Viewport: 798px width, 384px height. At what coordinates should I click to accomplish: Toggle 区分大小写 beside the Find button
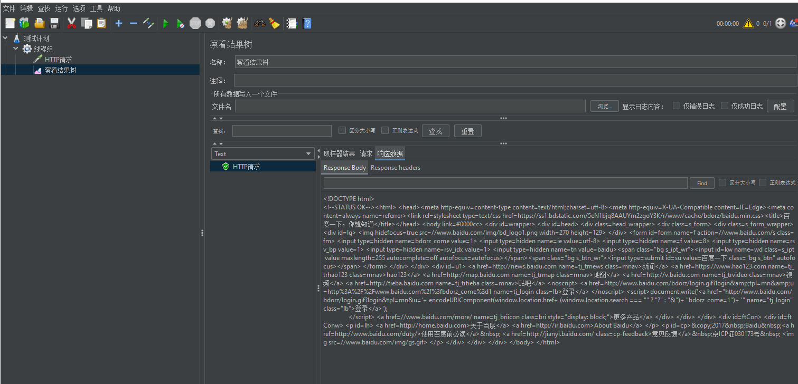pyautogui.click(x=722, y=183)
